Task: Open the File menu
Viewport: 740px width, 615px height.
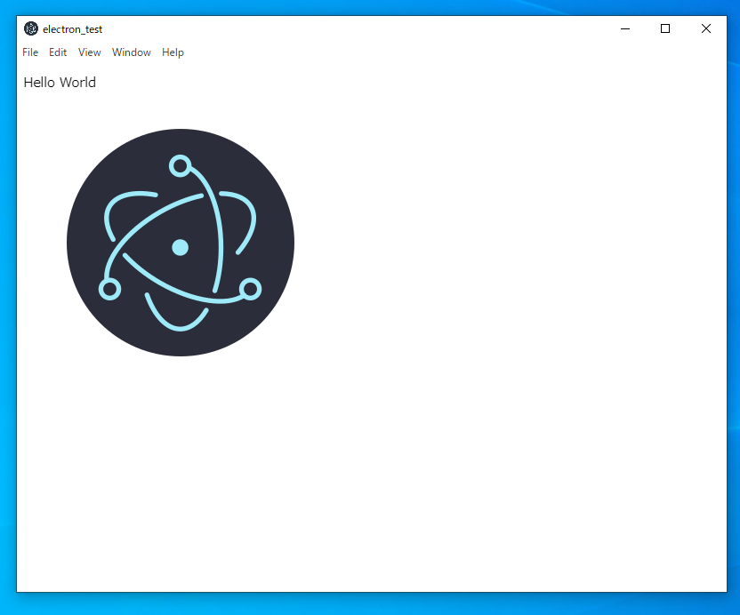Action: coord(30,52)
